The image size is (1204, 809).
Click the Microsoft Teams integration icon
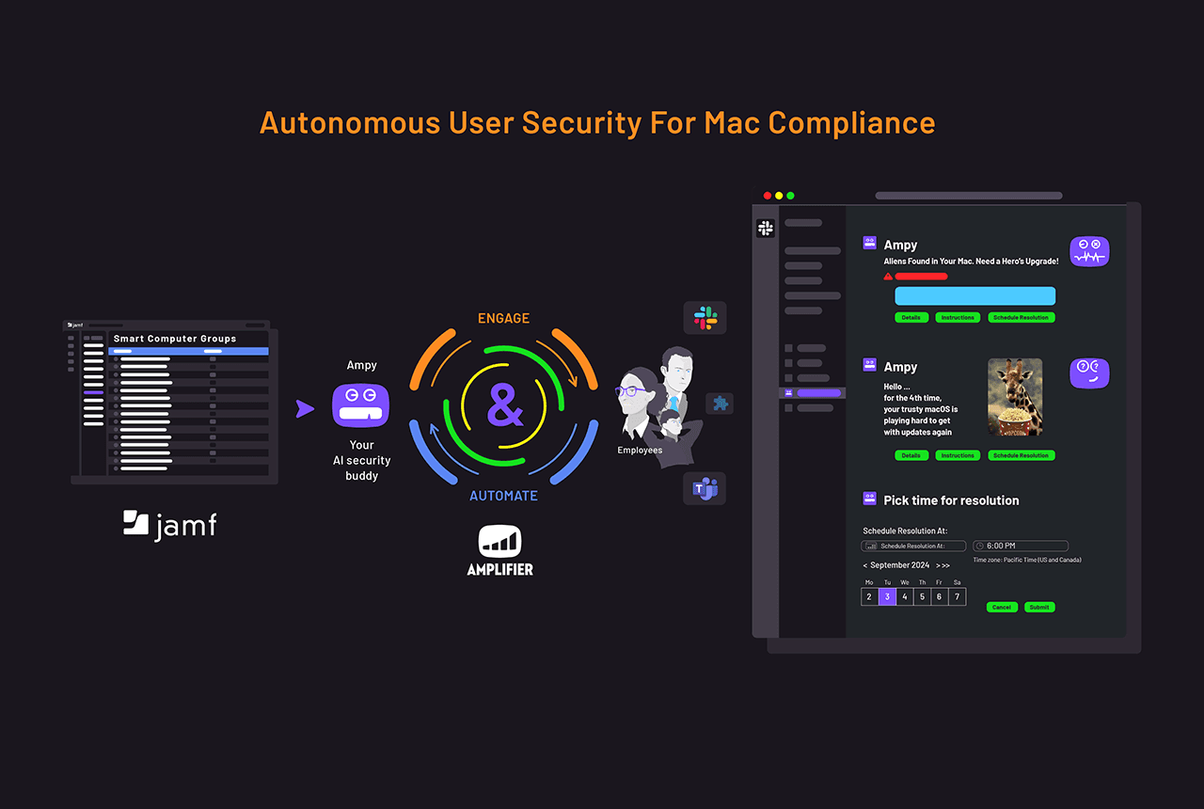pyautogui.click(x=705, y=488)
